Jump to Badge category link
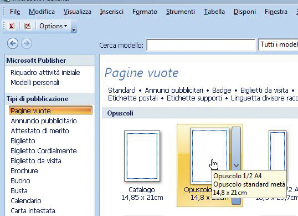 (222, 91)
